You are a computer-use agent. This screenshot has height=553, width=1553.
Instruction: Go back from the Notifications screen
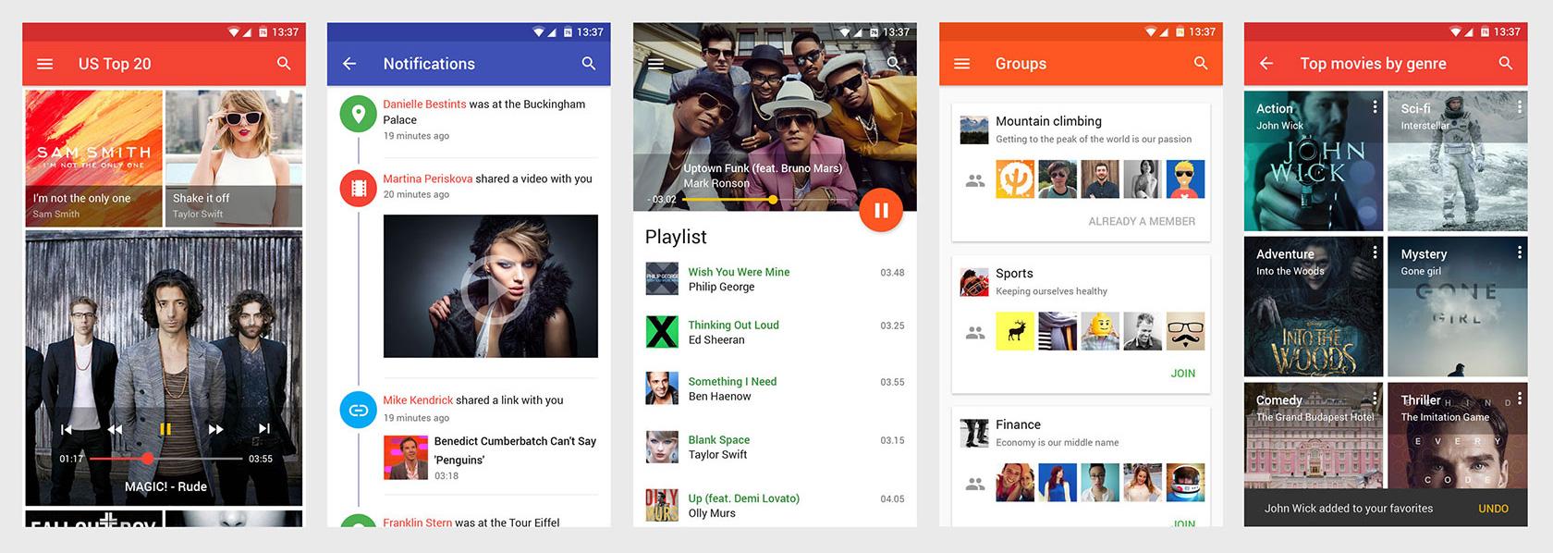(x=349, y=64)
